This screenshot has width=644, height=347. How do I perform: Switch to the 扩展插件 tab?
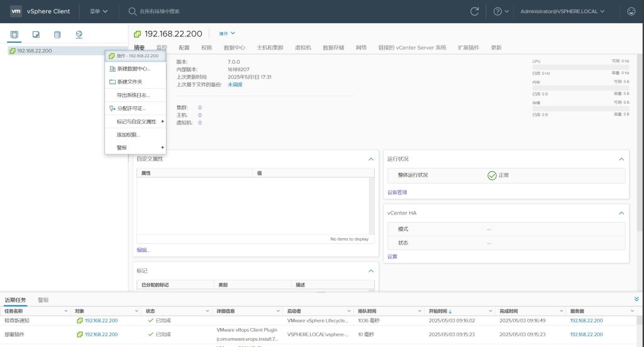[x=469, y=48]
